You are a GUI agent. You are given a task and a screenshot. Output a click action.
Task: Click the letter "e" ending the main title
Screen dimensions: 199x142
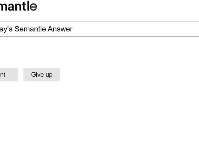tap(34, 7)
